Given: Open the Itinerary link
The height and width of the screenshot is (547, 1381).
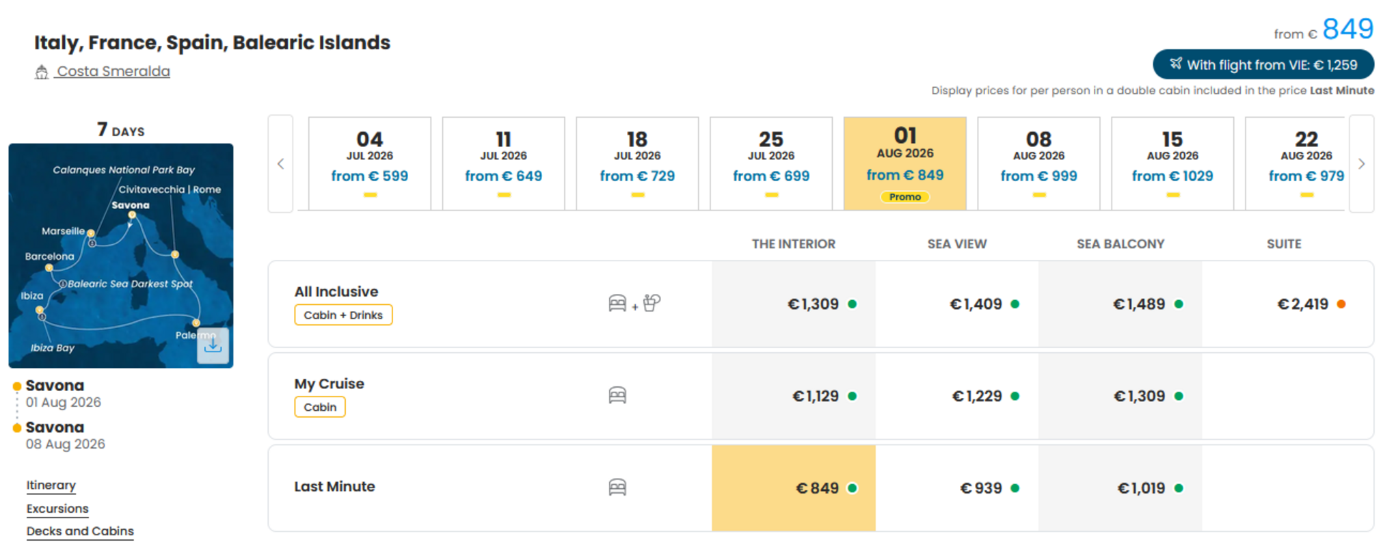Looking at the screenshot, I should click(51, 485).
